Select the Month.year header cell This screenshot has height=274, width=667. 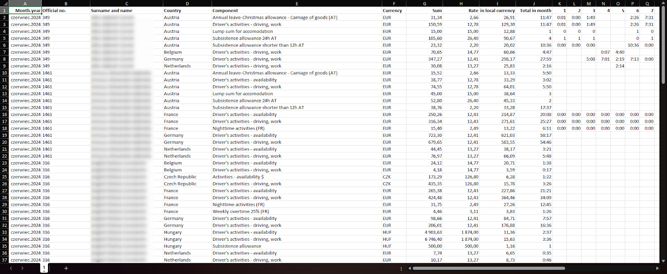tap(25, 10)
